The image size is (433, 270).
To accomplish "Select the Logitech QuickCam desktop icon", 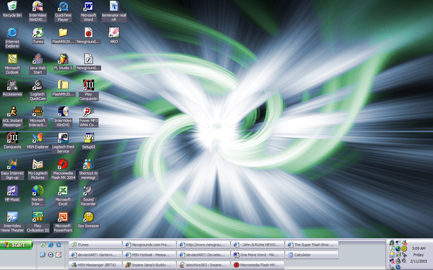I will [x=38, y=90].
